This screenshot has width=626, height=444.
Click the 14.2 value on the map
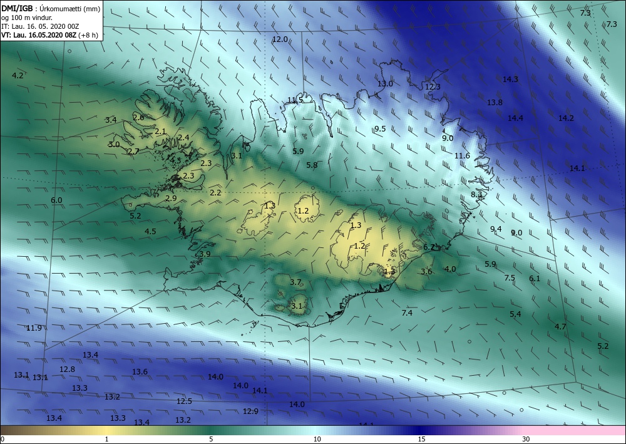click(x=566, y=118)
